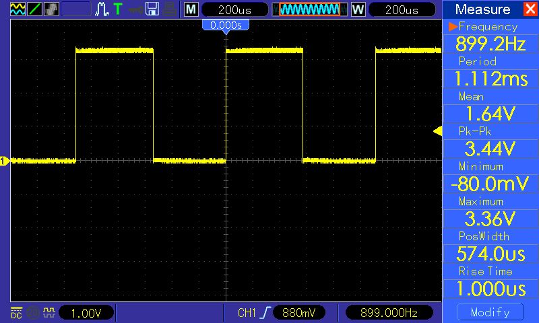Click the DC coupling icon
The height and width of the screenshot is (323, 539).
point(15,313)
